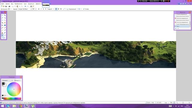Open the Слои menu

[25, 4]
